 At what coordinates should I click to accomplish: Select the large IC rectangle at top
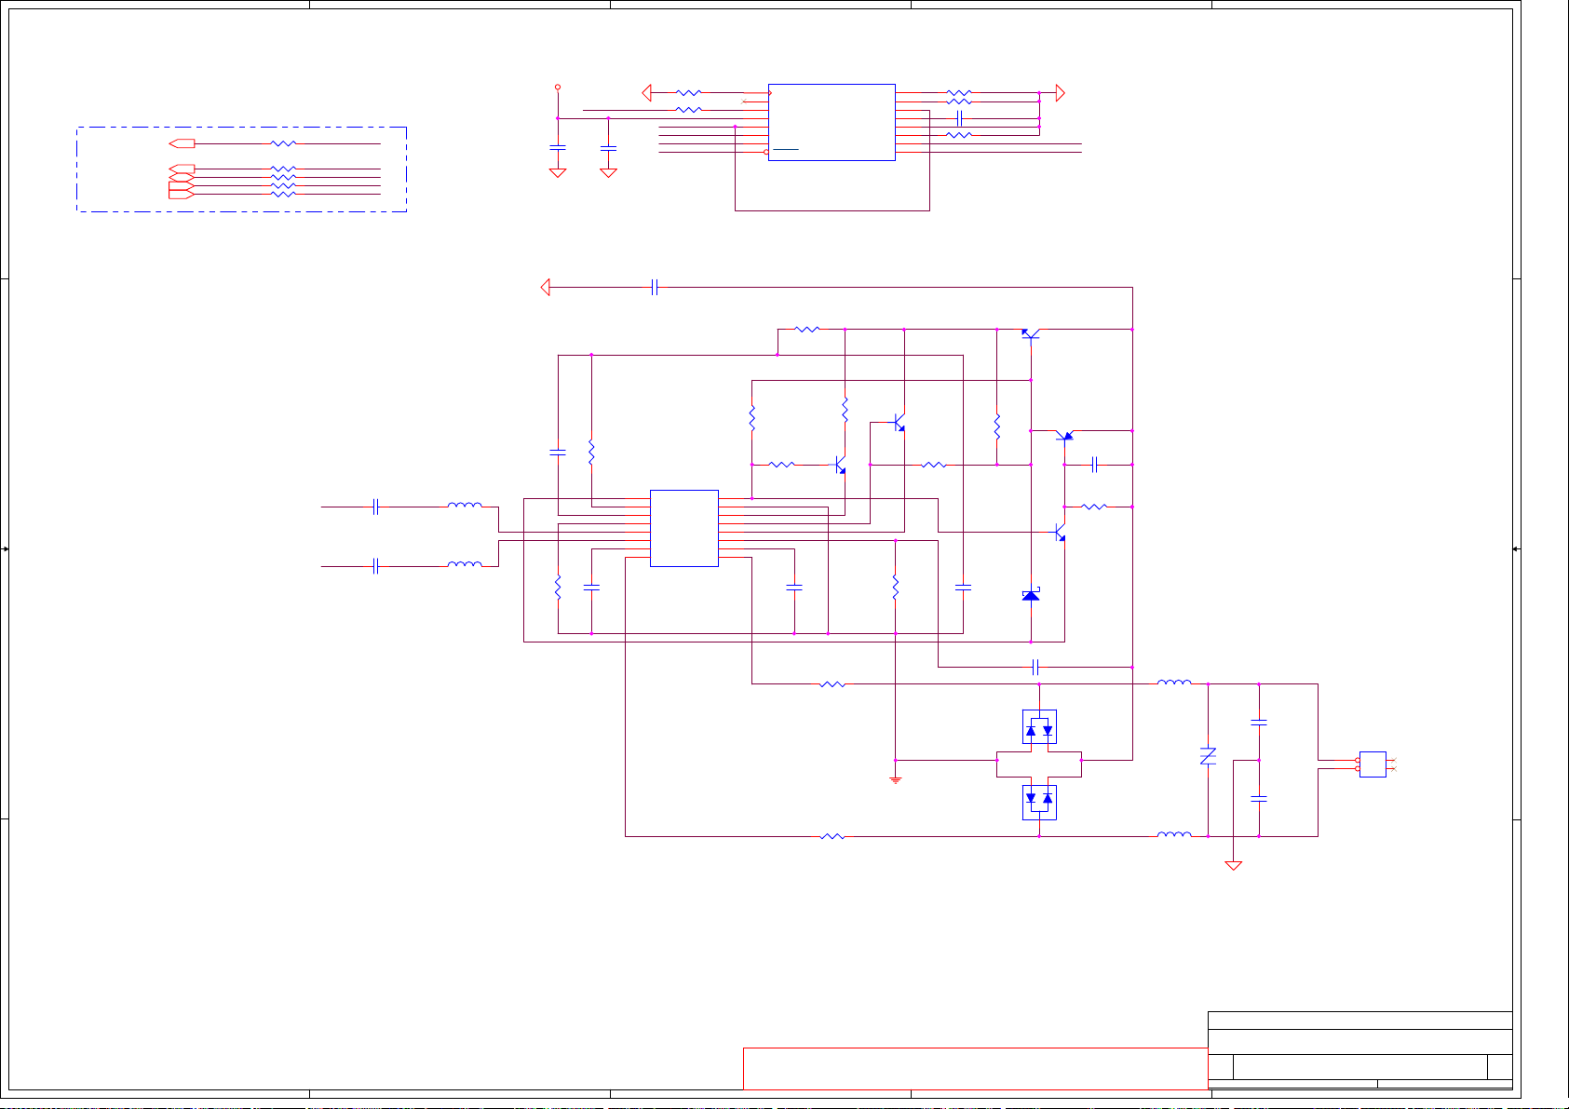click(832, 122)
